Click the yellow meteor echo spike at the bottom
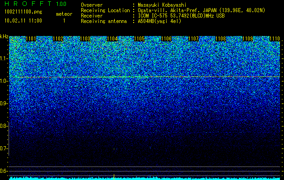 point(114,177)
